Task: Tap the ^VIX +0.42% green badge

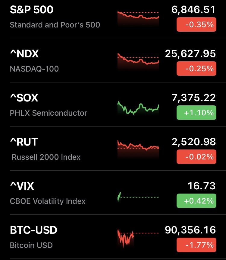Action: tap(196, 201)
